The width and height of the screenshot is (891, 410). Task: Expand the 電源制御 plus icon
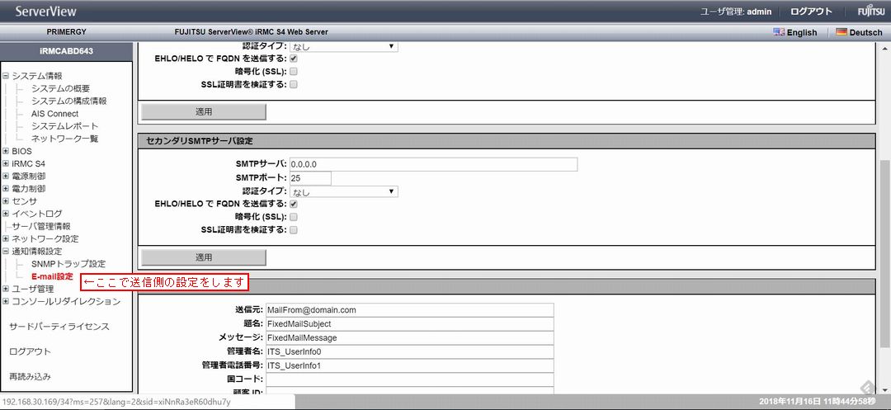[x=6, y=177]
